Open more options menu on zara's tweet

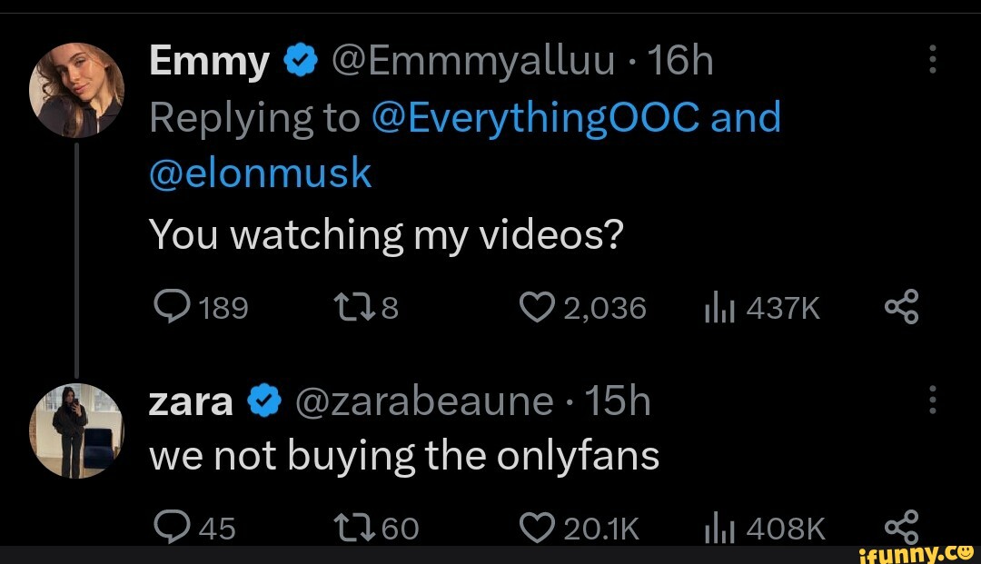pyautogui.click(x=933, y=399)
